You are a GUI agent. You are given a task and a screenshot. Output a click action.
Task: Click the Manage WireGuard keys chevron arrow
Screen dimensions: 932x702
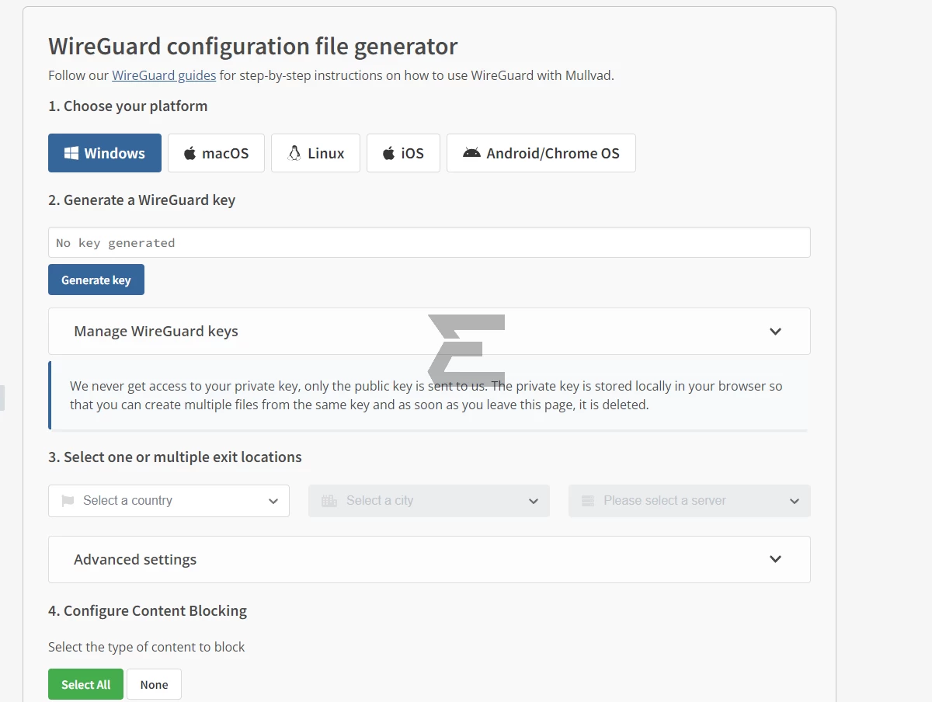tap(775, 332)
